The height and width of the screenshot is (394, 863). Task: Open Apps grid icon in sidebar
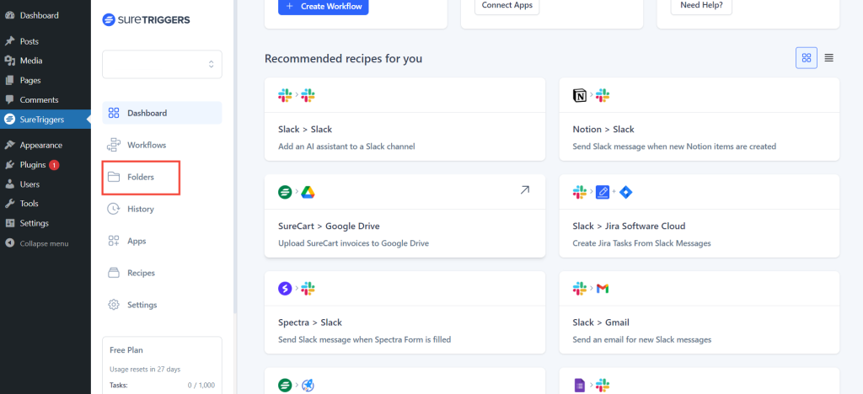tap(114, 241)
